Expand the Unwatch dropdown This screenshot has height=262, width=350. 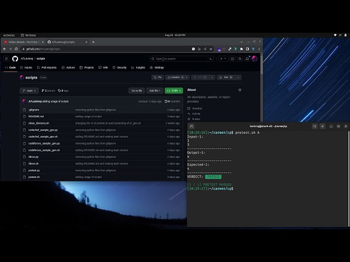pyautogui.click(x=186, y=78)
